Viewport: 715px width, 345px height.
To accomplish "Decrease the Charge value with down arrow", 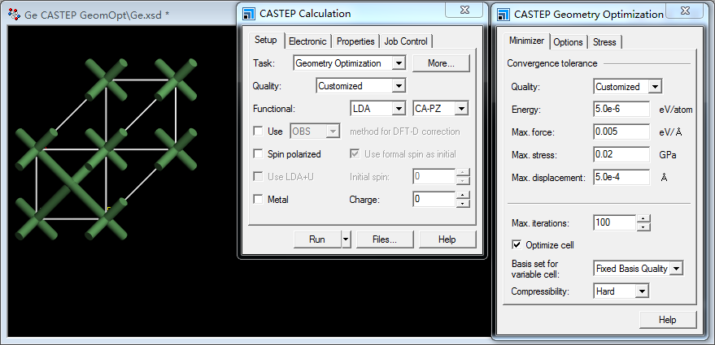I will tap(463, 203).
